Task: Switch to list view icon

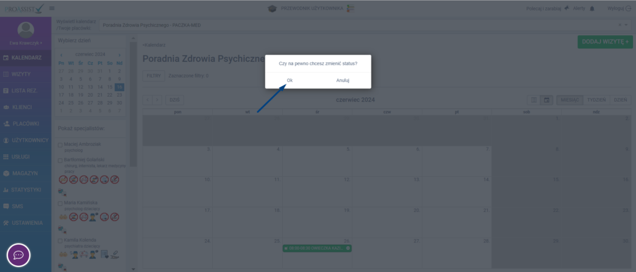Action: pos(533,100)
